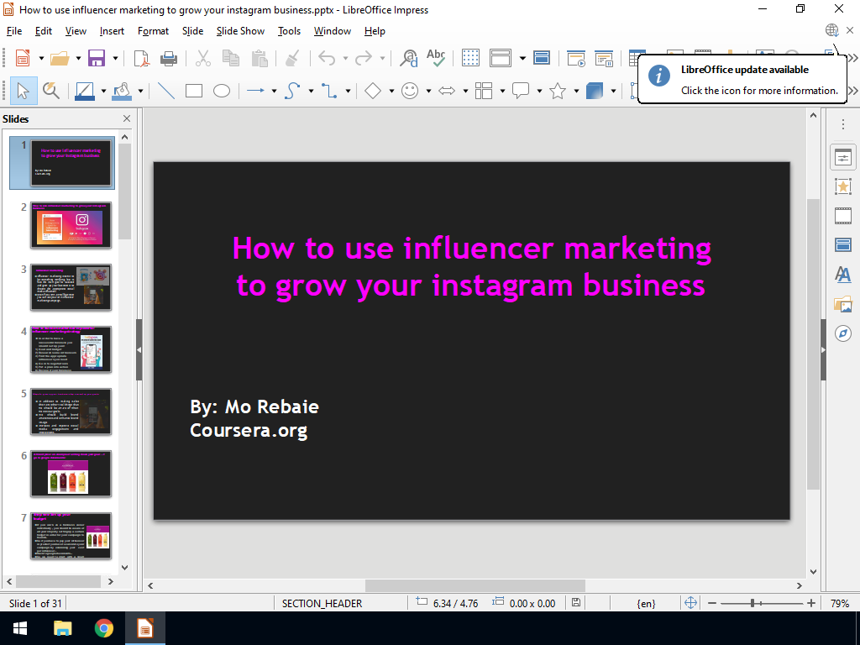Select the Rectangle shape tool
The width and height of the screenshot is (860, 645).
tap(194, 91)
